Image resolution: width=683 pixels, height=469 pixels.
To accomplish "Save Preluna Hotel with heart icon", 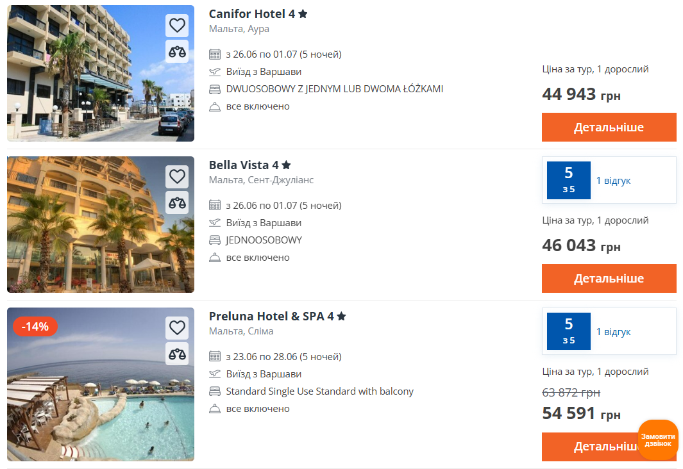I will pyautogui.click(x=177, y=328).
